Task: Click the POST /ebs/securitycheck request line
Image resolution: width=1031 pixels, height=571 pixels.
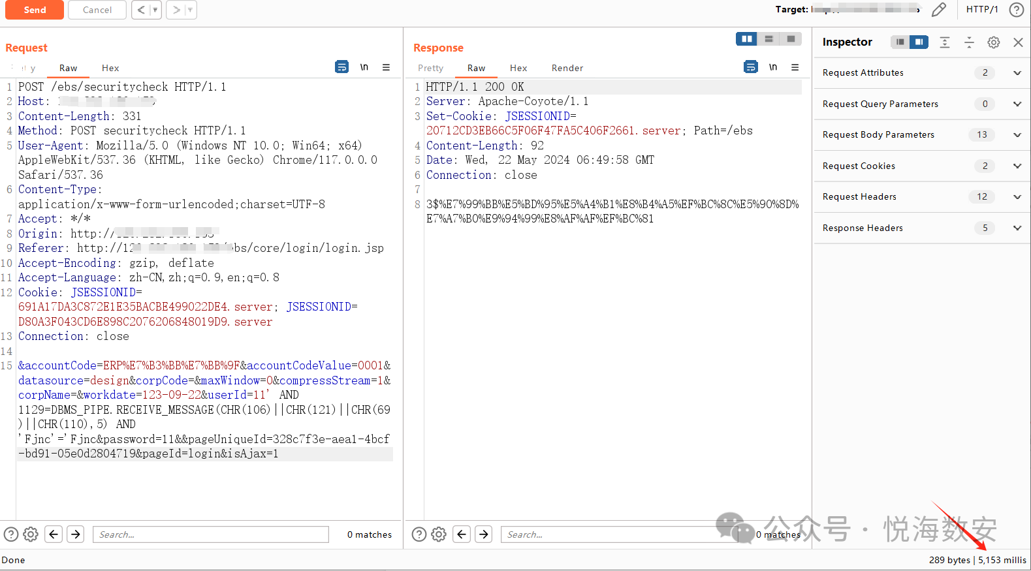Action: 122,87
